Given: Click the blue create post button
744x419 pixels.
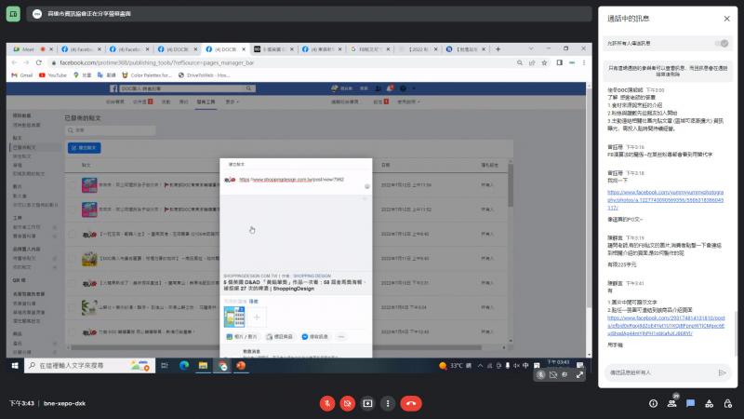Looking at the screenshot, I should pyautogui.click(x=85, y=148).
